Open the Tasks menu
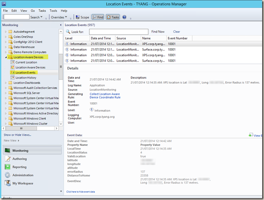The image size is (264, 200). click(x=42, y=10)
